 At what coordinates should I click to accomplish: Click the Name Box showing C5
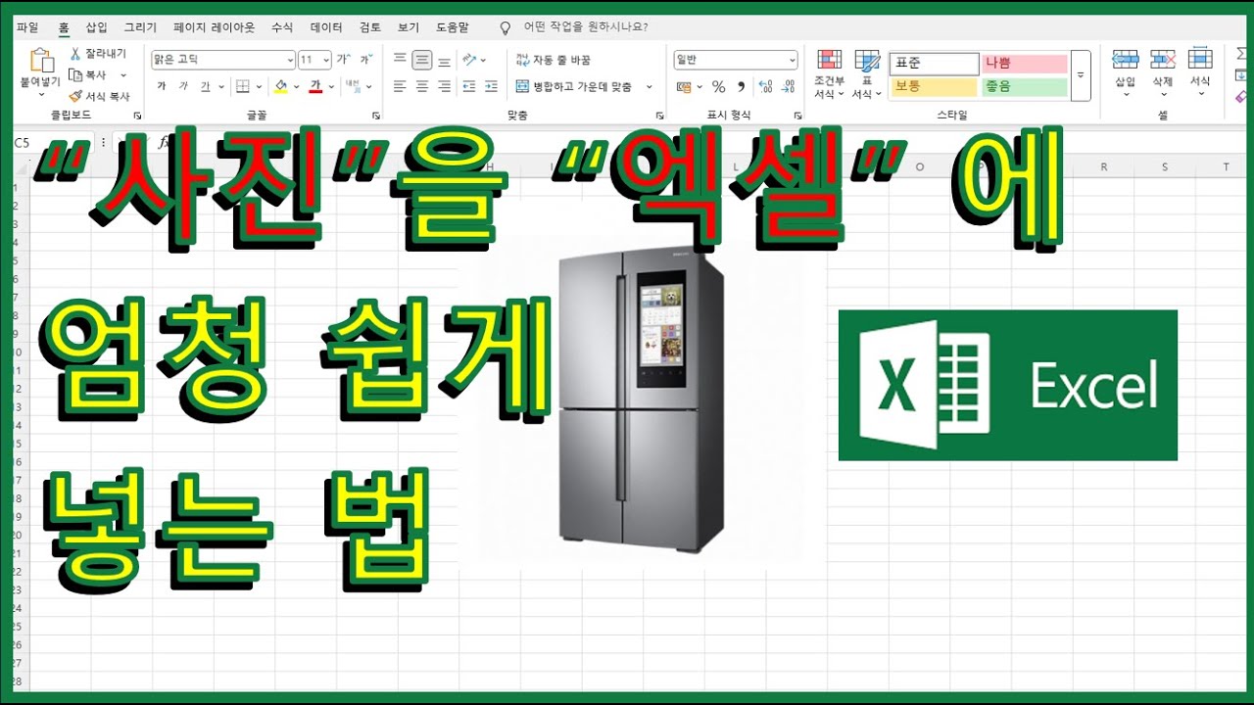[x=54, y=143]
